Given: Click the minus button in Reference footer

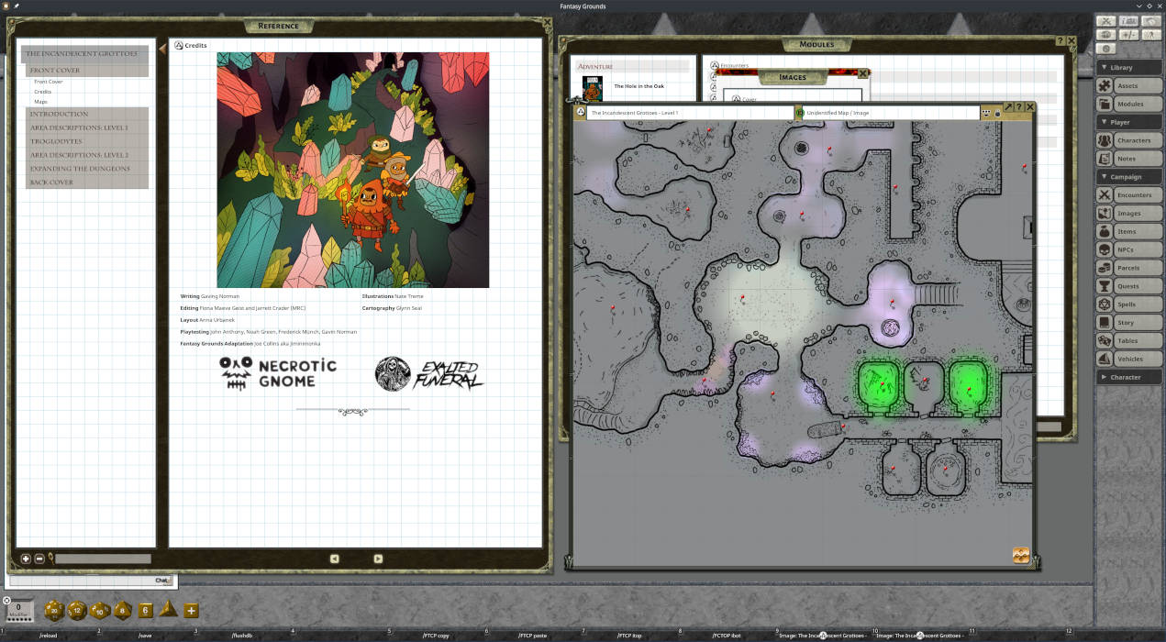Looking at the screenshot, I should [x=39, y=559].
